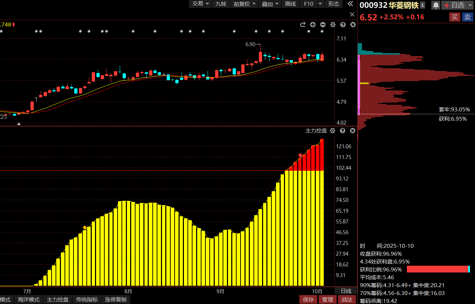475x304 pixels.
Task: Select the 传统指标 tab
Action: 86,299
